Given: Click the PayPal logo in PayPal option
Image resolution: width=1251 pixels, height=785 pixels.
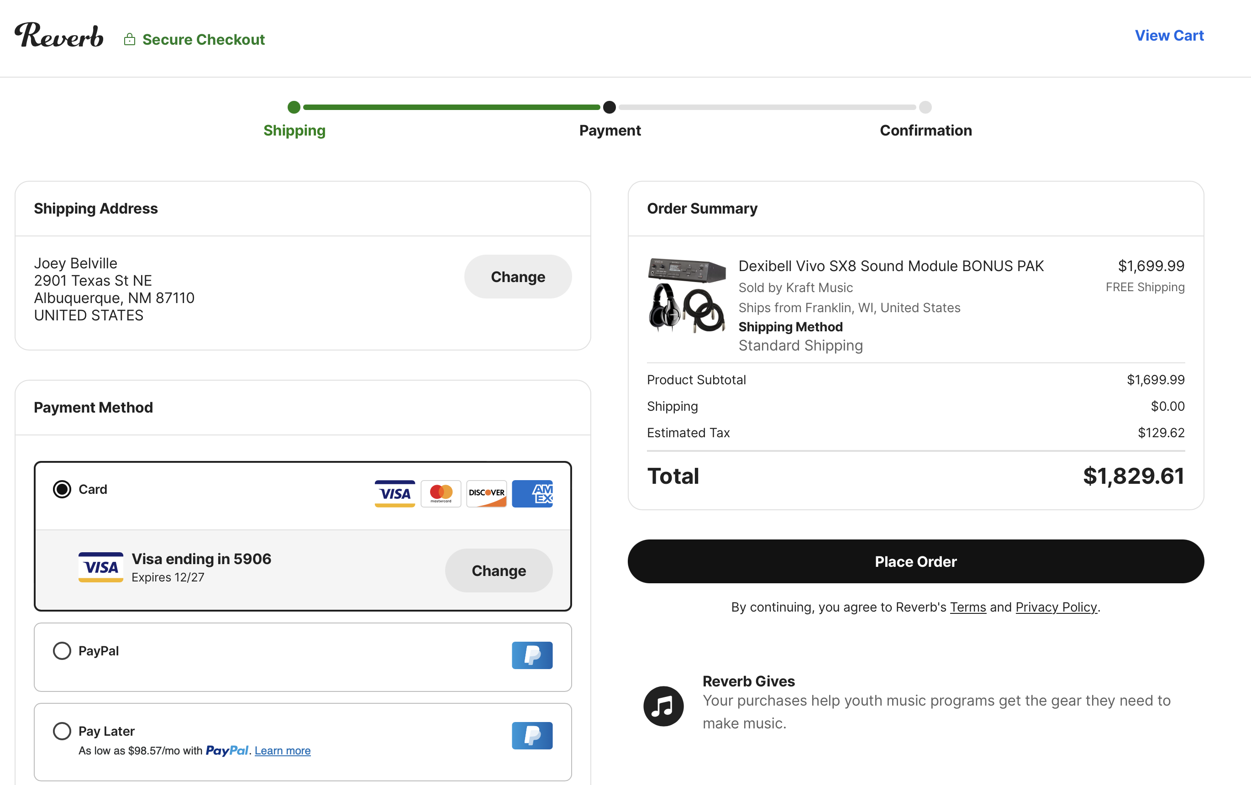Looking at the screenshot, I should pyautogui.click(x=532, y=655).
